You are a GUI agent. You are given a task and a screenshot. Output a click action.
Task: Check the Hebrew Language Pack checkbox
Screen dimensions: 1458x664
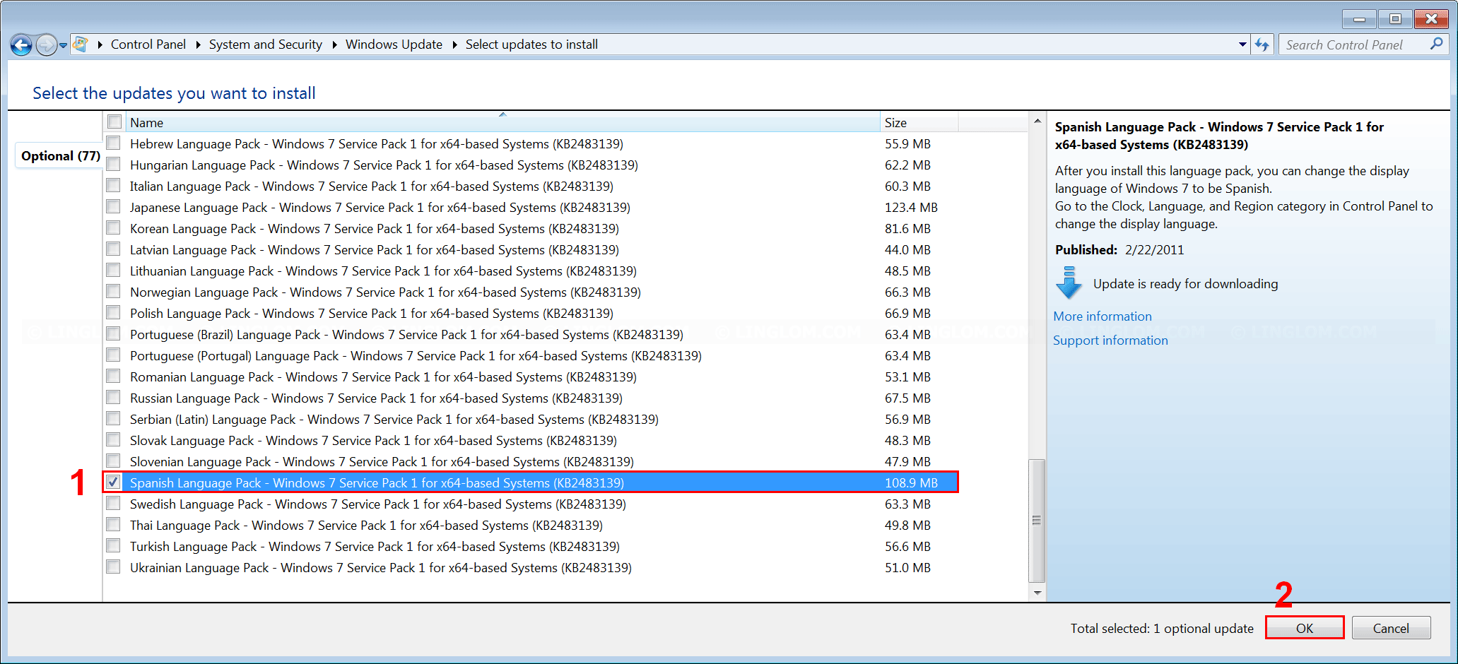click(x=113, y=143)
